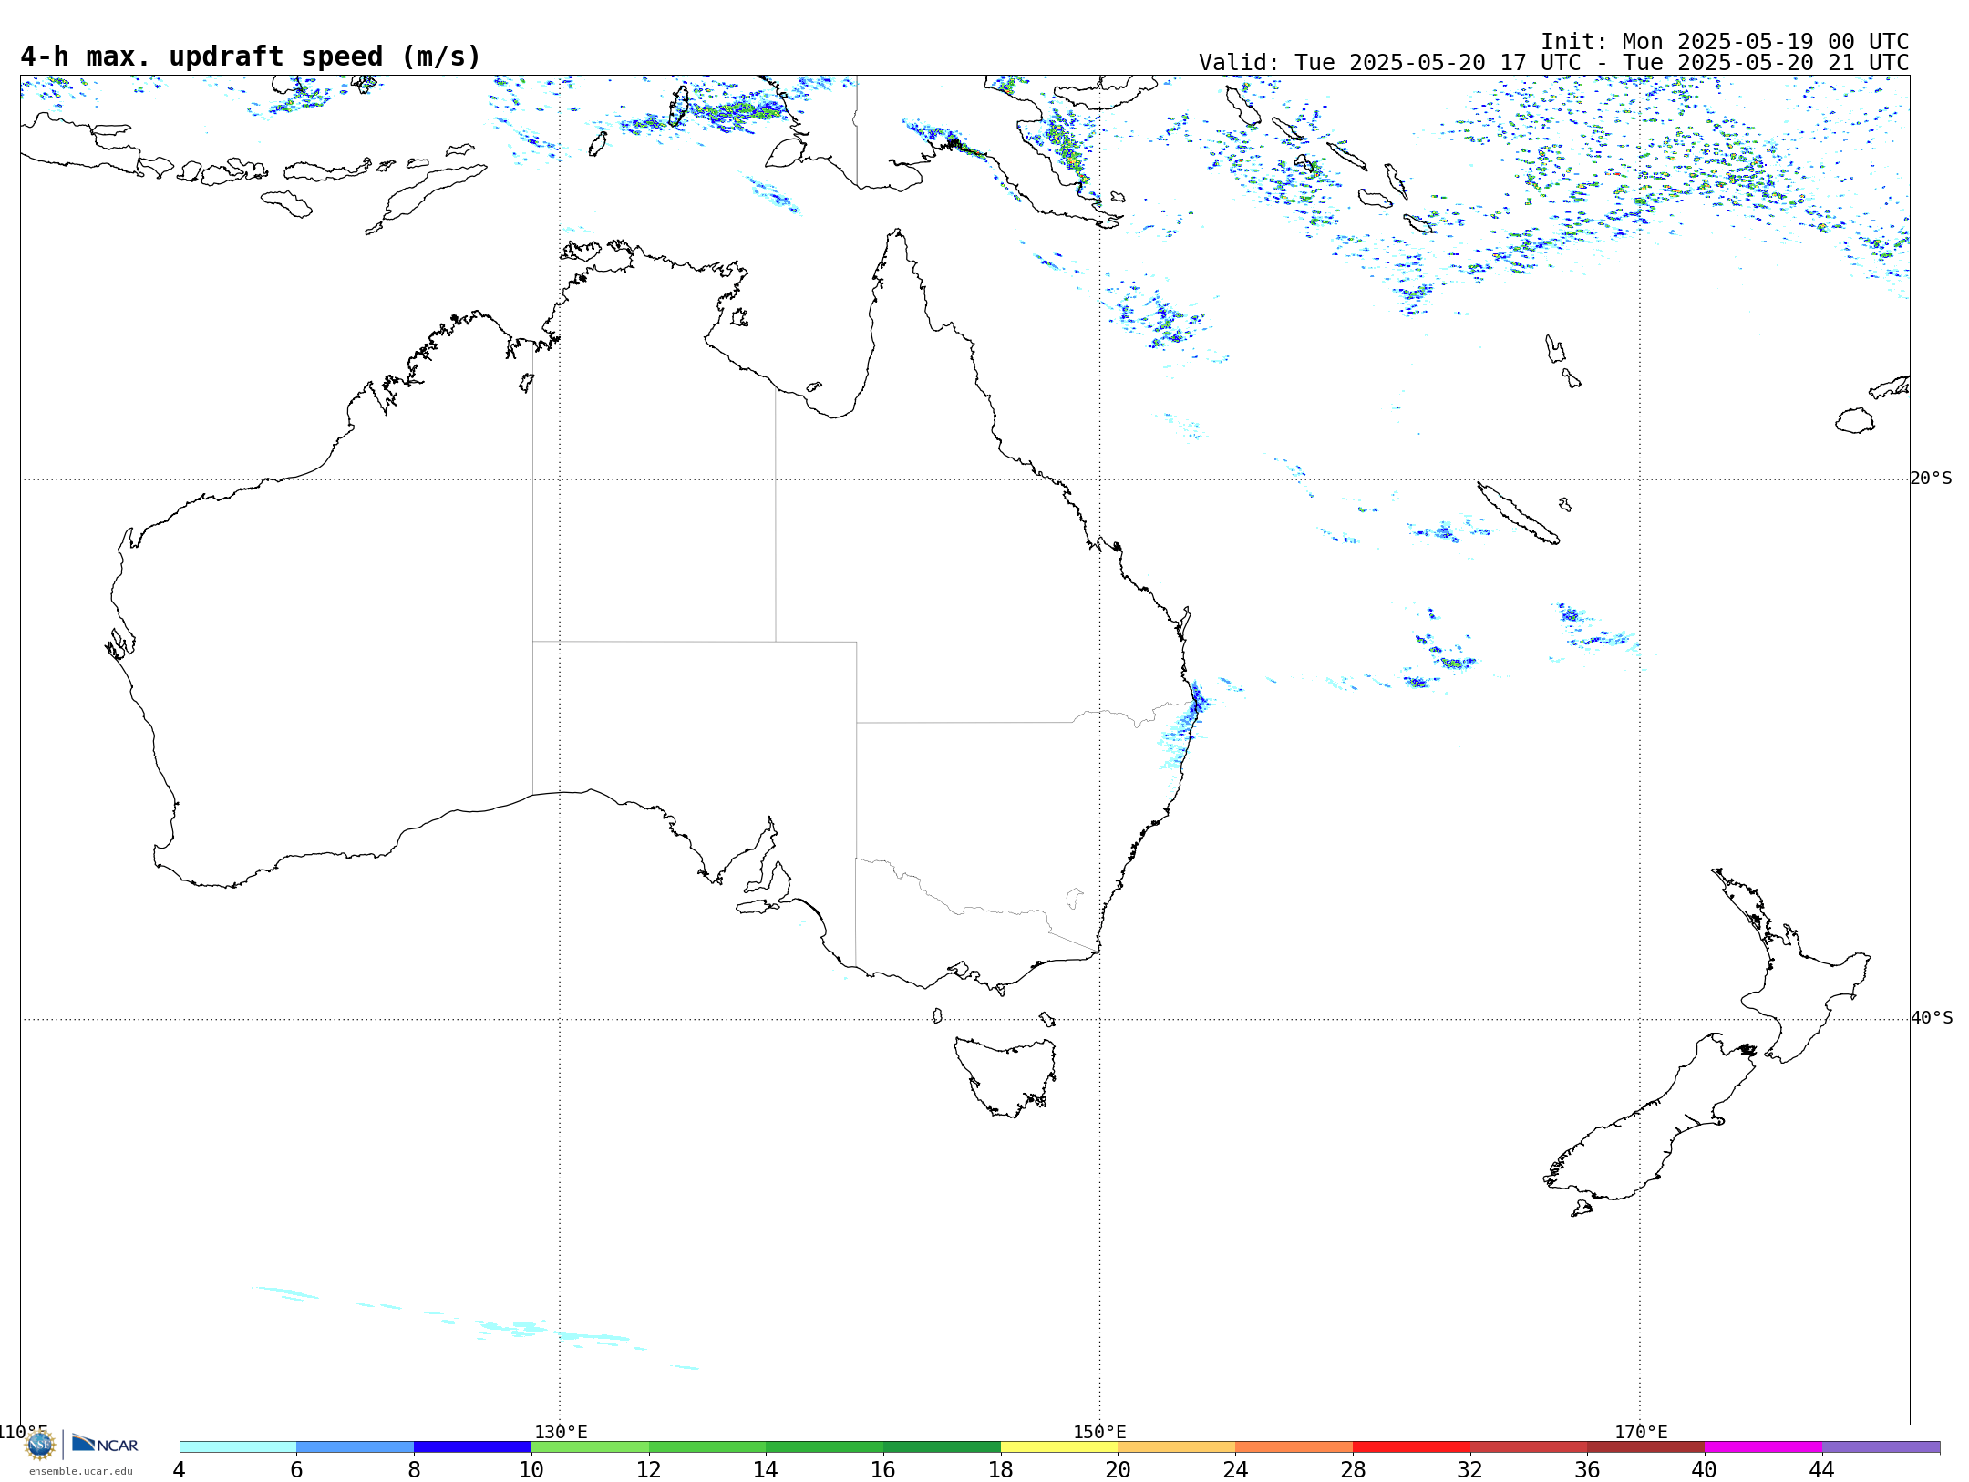
Task: Click the colorbar tick label 10
Action: click(x=531, y=1469)
